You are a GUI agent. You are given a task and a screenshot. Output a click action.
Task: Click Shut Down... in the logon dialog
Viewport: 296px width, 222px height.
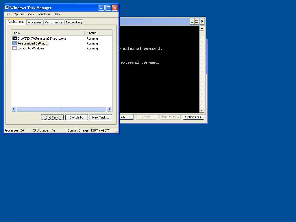(x=170, y=117)
